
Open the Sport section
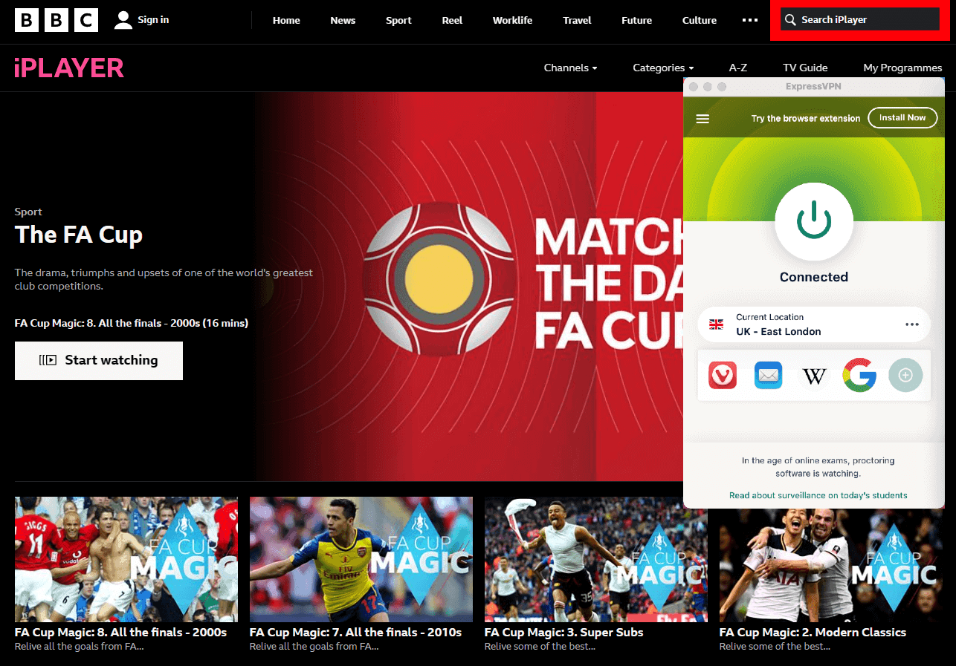398,20
